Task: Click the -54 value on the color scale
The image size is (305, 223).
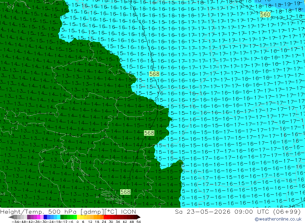Action: [15, 222]
